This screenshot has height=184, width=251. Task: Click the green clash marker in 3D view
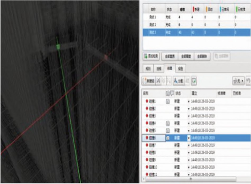click(58, 47)
